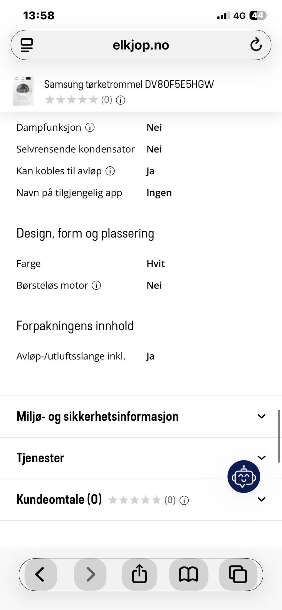Tap info icon beside Børsteløs motor
The image size is (282, 610).
96,285
